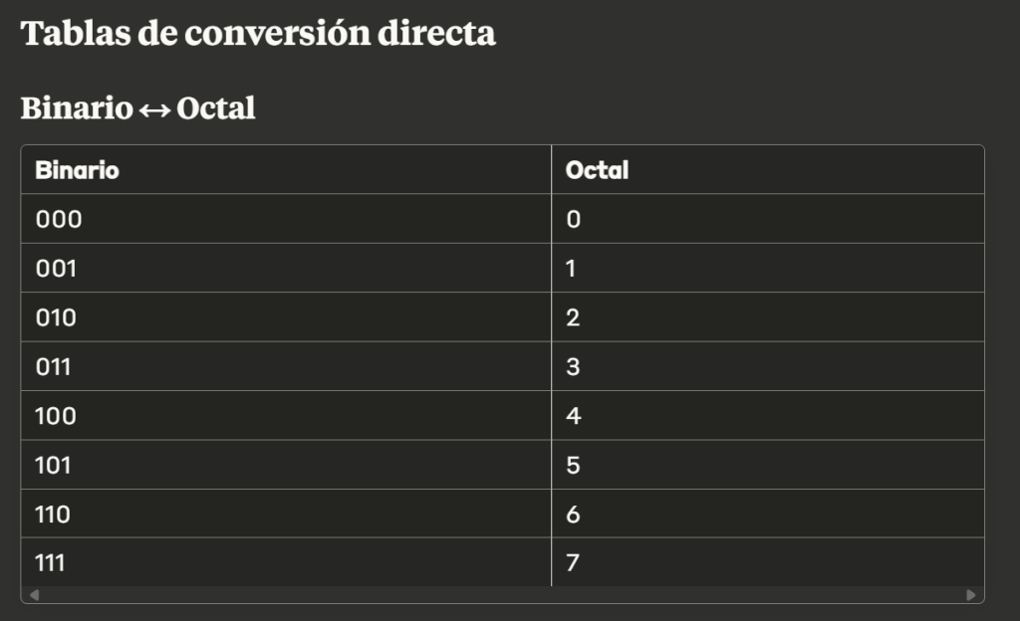
Task: Click the "Tablas de conversión directa" heading
Action: (x=258, y=33)
